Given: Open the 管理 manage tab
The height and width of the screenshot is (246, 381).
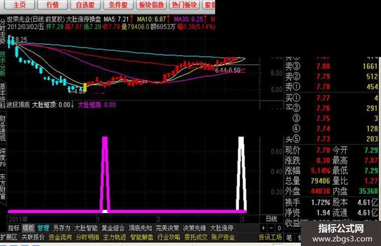Looking at the screenshot, I should (43, 228).
